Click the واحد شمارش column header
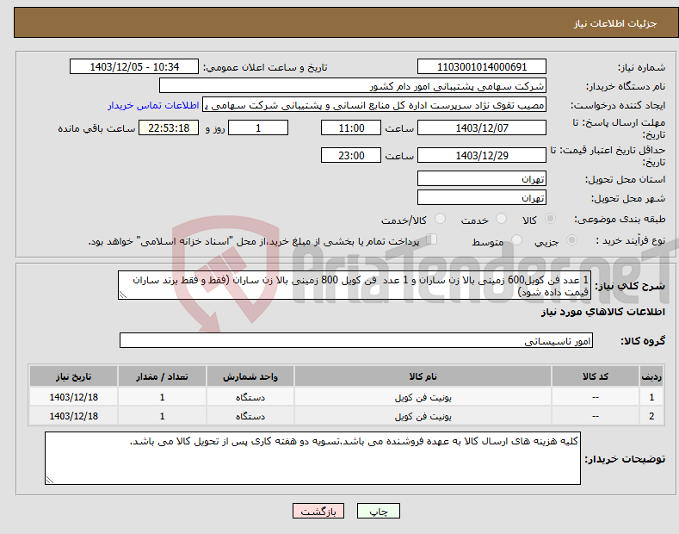Viewport: 679px width, 534px height. [x=250, y=376]
